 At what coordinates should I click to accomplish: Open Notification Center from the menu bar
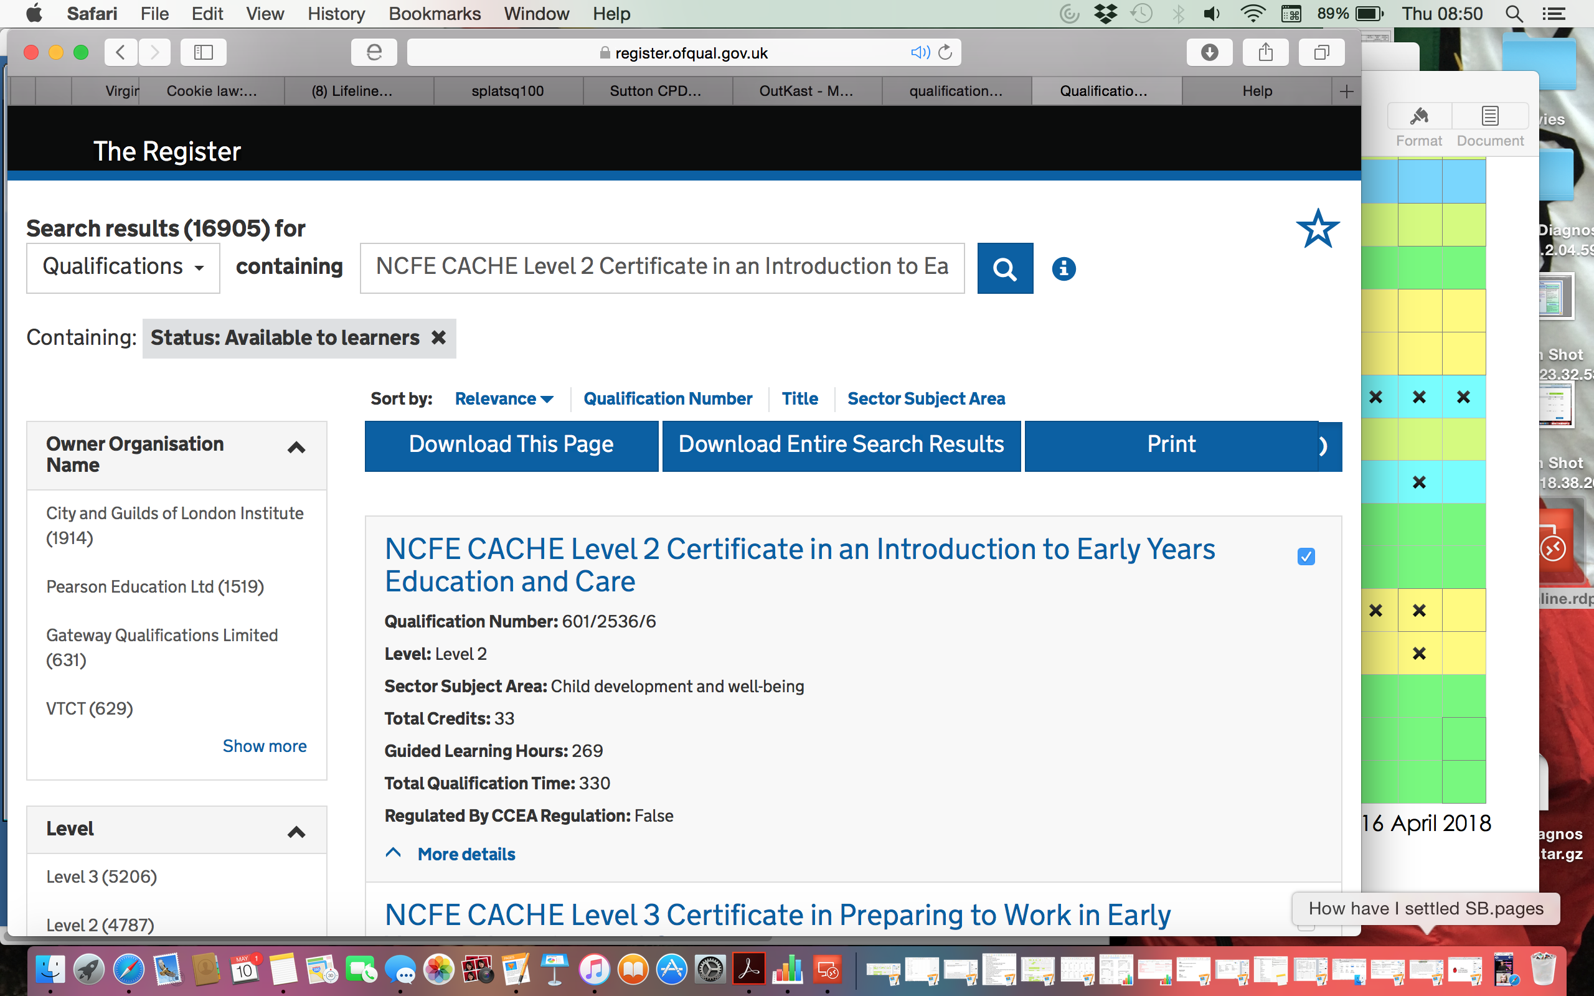click(x=1555, y=14)
